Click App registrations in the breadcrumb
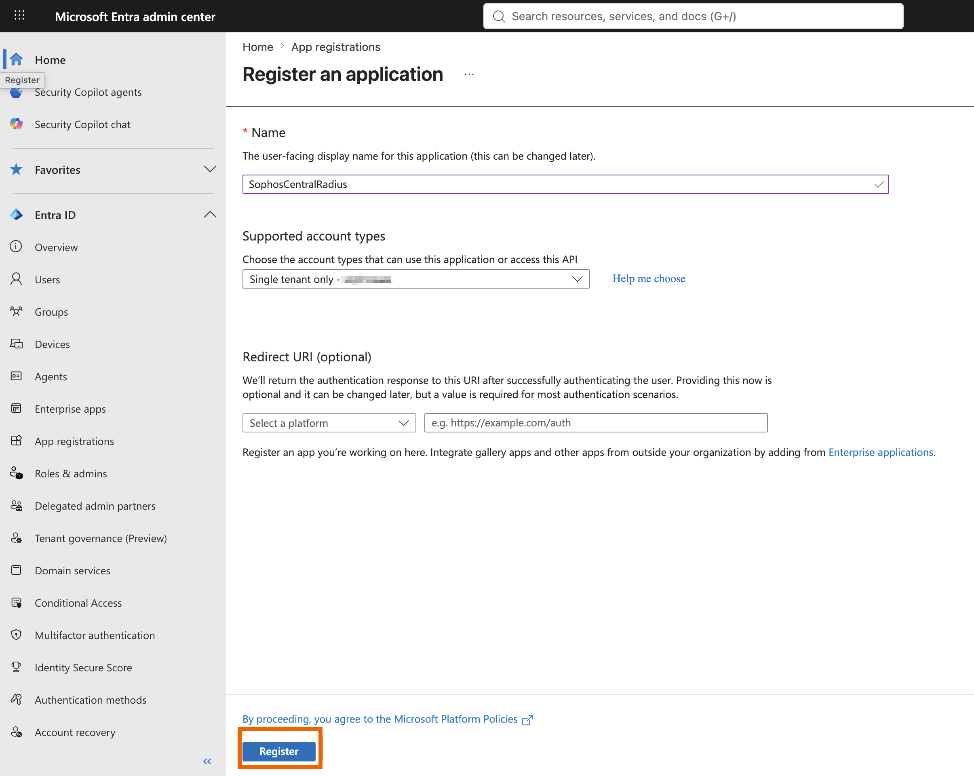 [336, 47]
